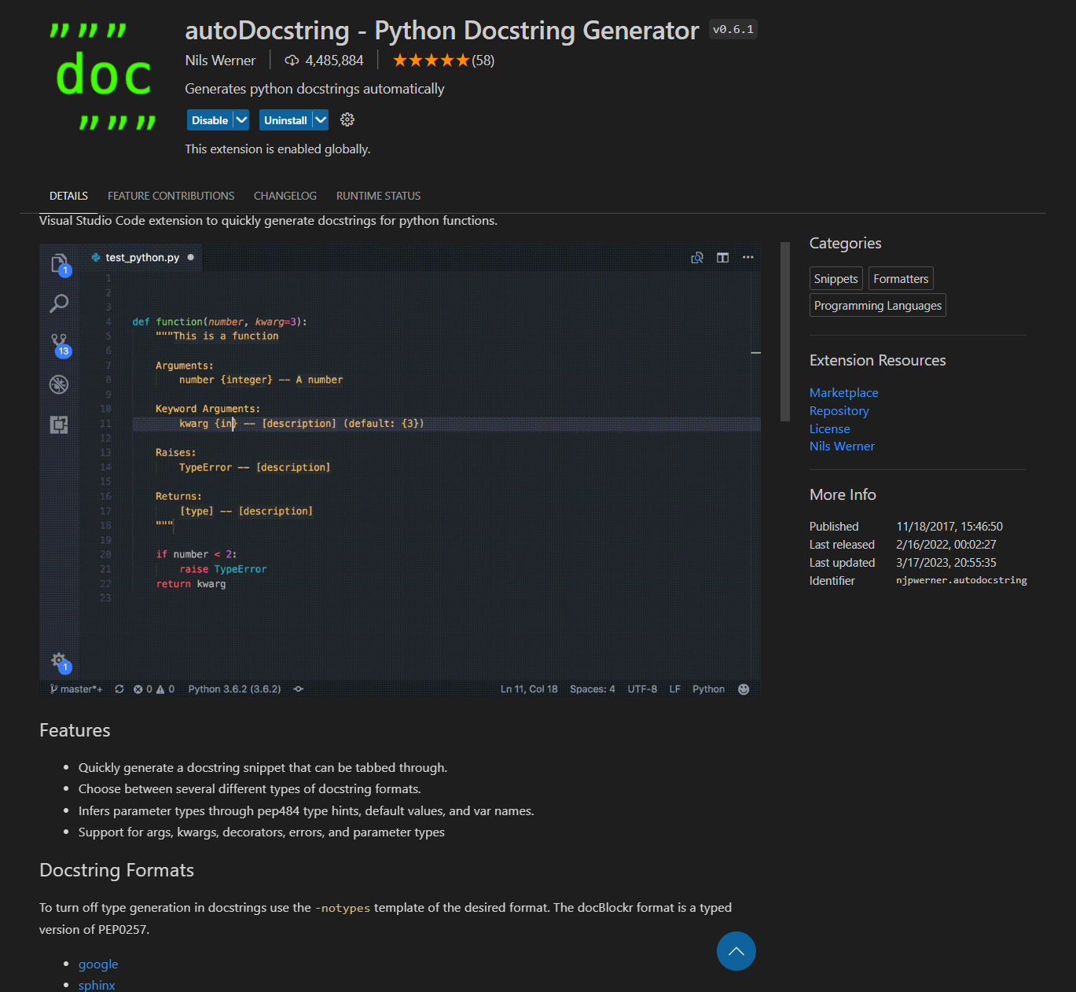Click the Last updated date 3/17/2023, 20:55:35

pos(946,563)
